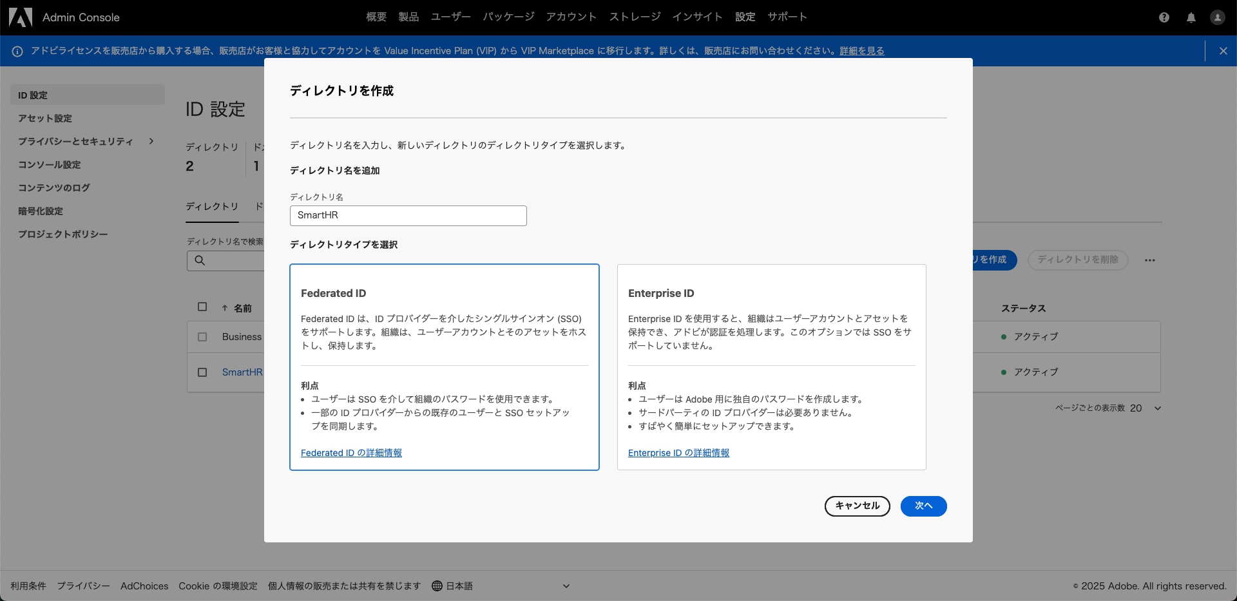Click the ディレクトリを削除 button
This screenshot has width=1237, height=601.
coord(1078,260)
